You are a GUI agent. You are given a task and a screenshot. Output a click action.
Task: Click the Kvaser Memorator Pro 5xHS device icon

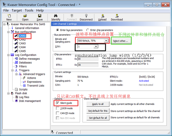pyautogui.click(x=8, y=24)
